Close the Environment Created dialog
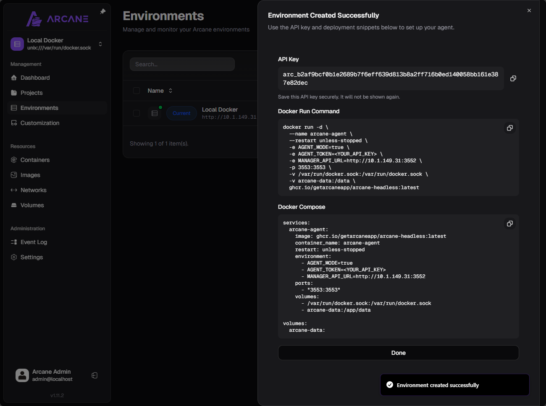546x406 pixels. pyautogui.click(x=529, y=10)
